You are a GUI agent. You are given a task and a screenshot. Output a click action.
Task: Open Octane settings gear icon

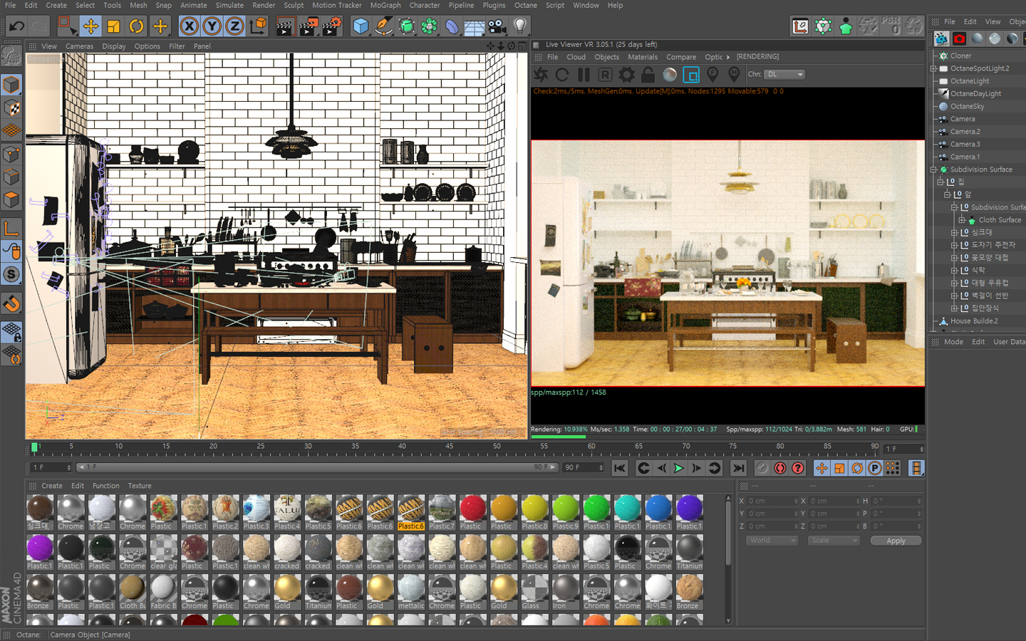click(x=626, y=74)
